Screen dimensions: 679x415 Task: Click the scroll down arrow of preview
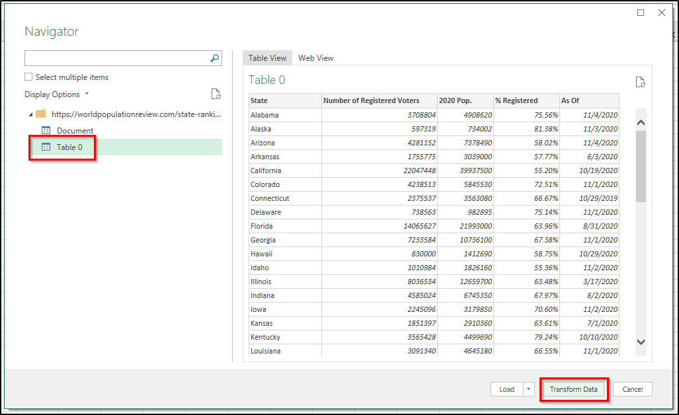point(641,342)
